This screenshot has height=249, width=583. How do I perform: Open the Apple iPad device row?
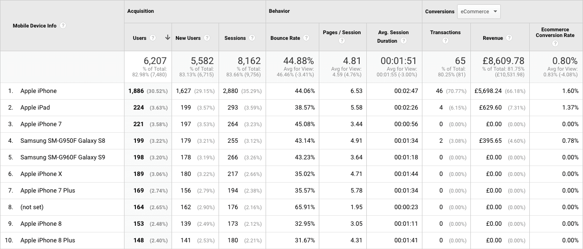click(x=35, y=108)
